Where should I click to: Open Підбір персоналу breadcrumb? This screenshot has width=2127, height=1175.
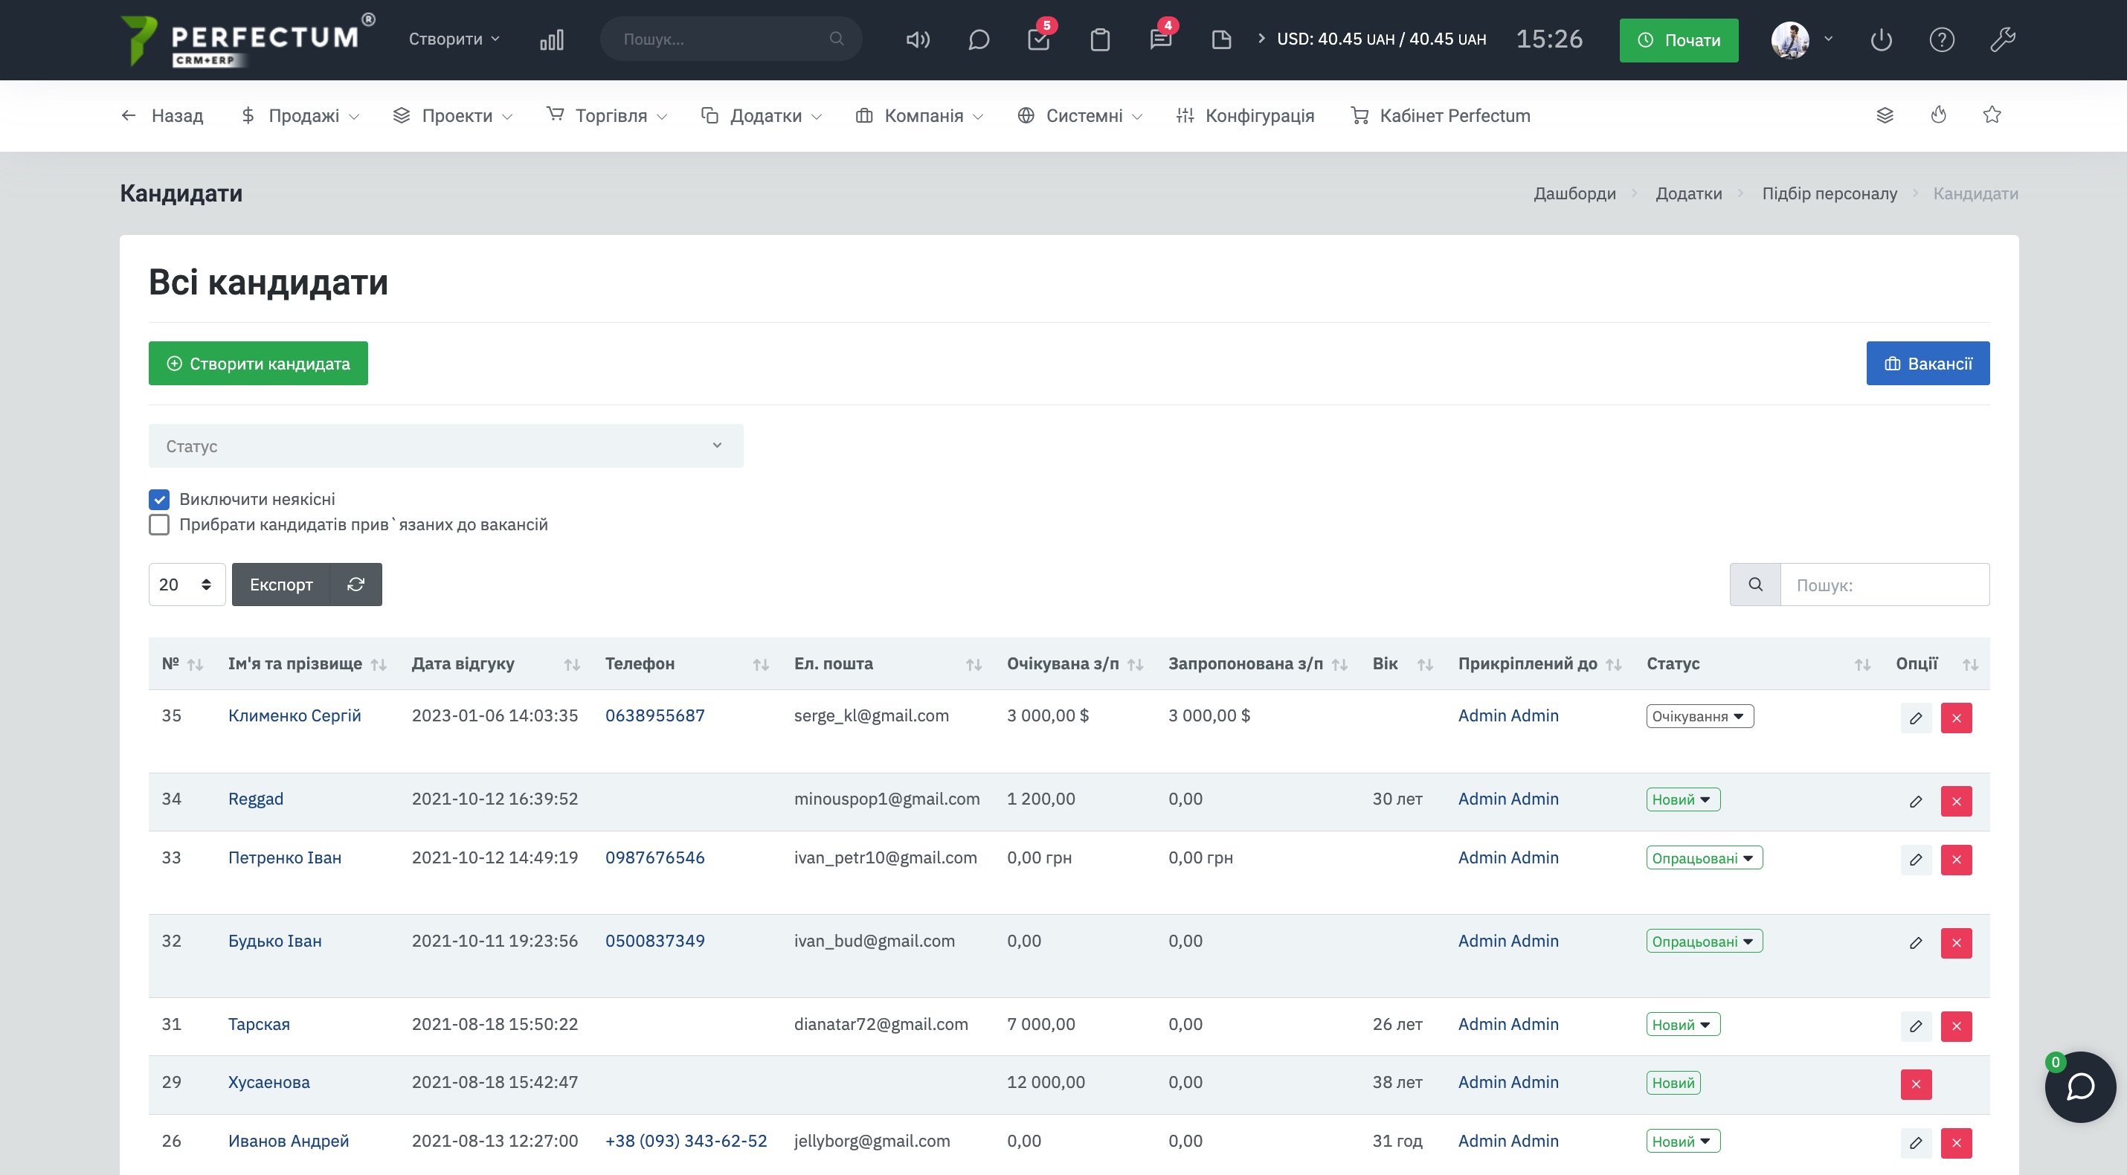1830,193
